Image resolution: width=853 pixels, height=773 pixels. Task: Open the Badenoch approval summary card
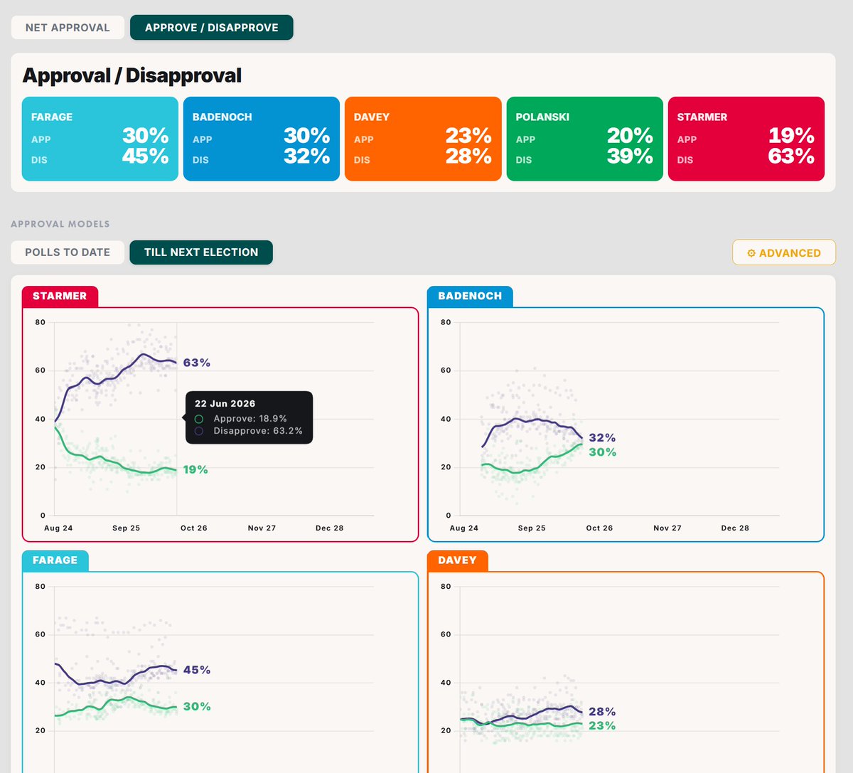(262, 139)
